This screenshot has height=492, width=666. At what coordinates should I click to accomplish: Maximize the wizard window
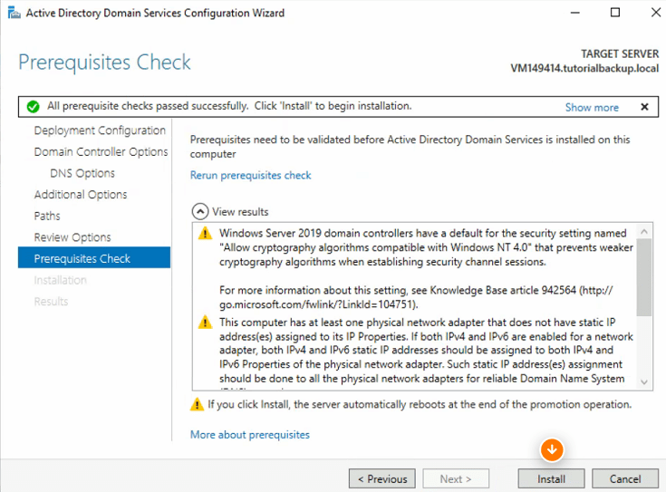click(x=615, y=13)
